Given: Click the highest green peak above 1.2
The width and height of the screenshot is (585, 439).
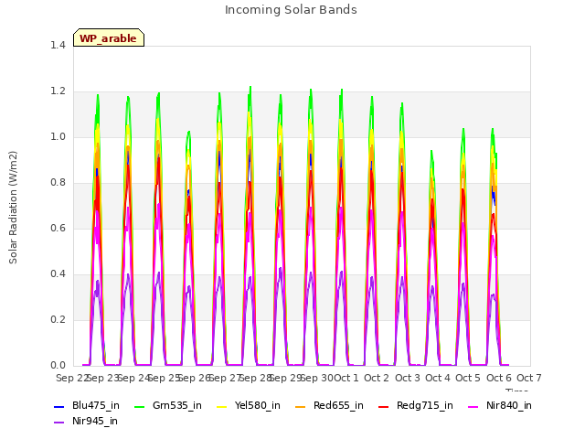Looking at the screenshot, I should (250, 88).
